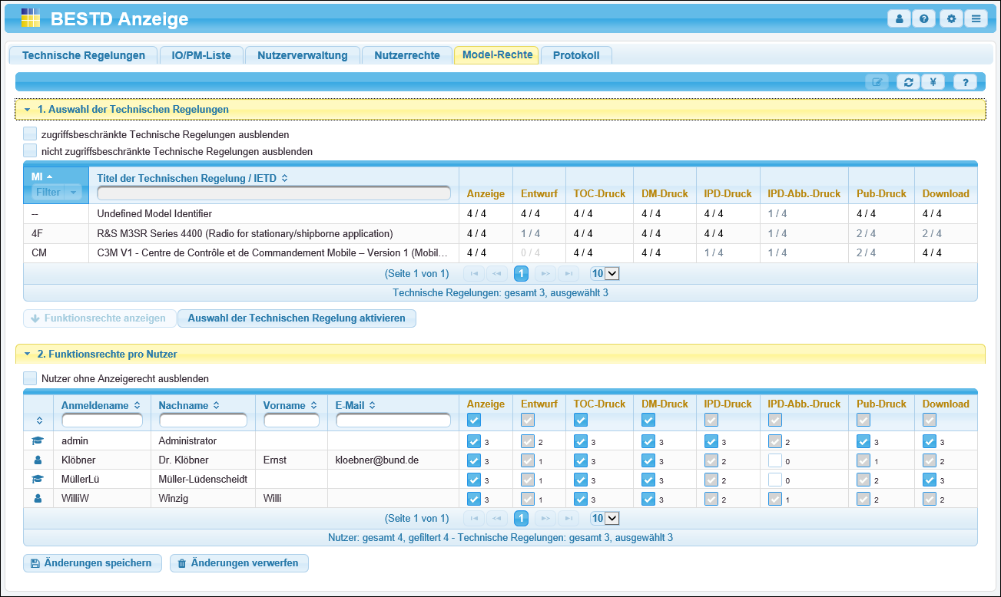Open rows-per-page dropdown in regulations table
1001x597 pixels.
605,273
